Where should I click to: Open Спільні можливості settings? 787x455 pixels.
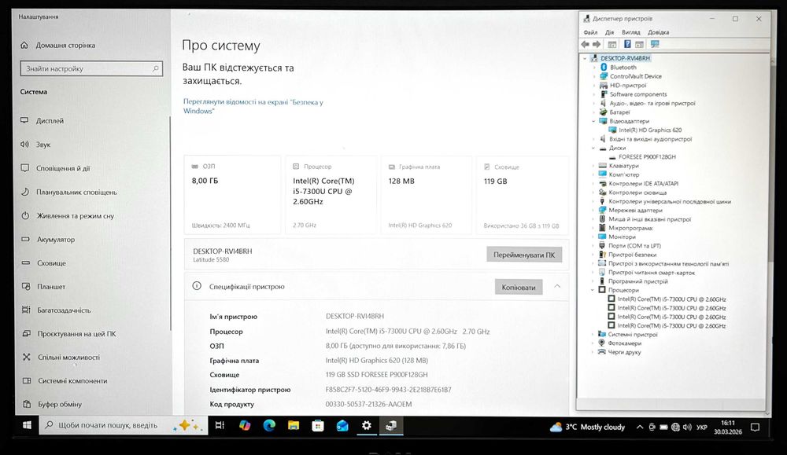[x=68, y=358]
